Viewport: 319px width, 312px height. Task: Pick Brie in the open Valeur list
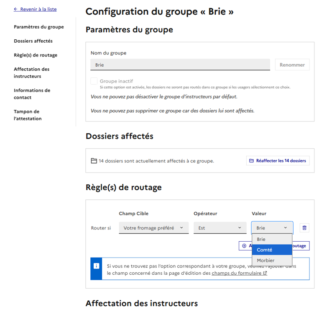[x=271, y=240]
